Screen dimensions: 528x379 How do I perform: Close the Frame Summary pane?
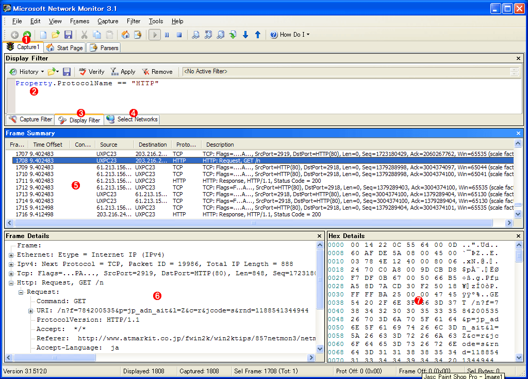(x=518, y=133)
